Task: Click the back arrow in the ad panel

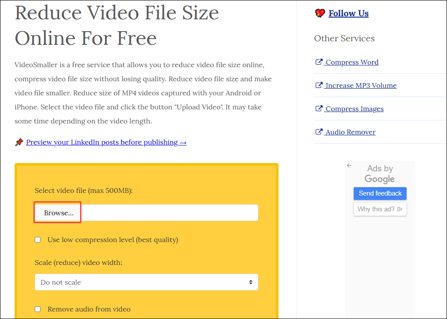Action: 349,166
